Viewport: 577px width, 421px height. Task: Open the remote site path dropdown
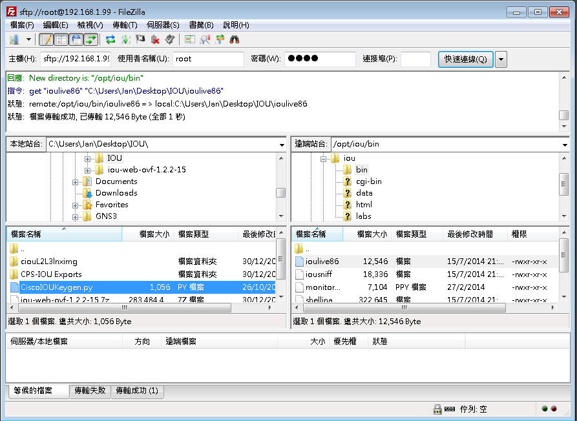click(x=565, y=145)
